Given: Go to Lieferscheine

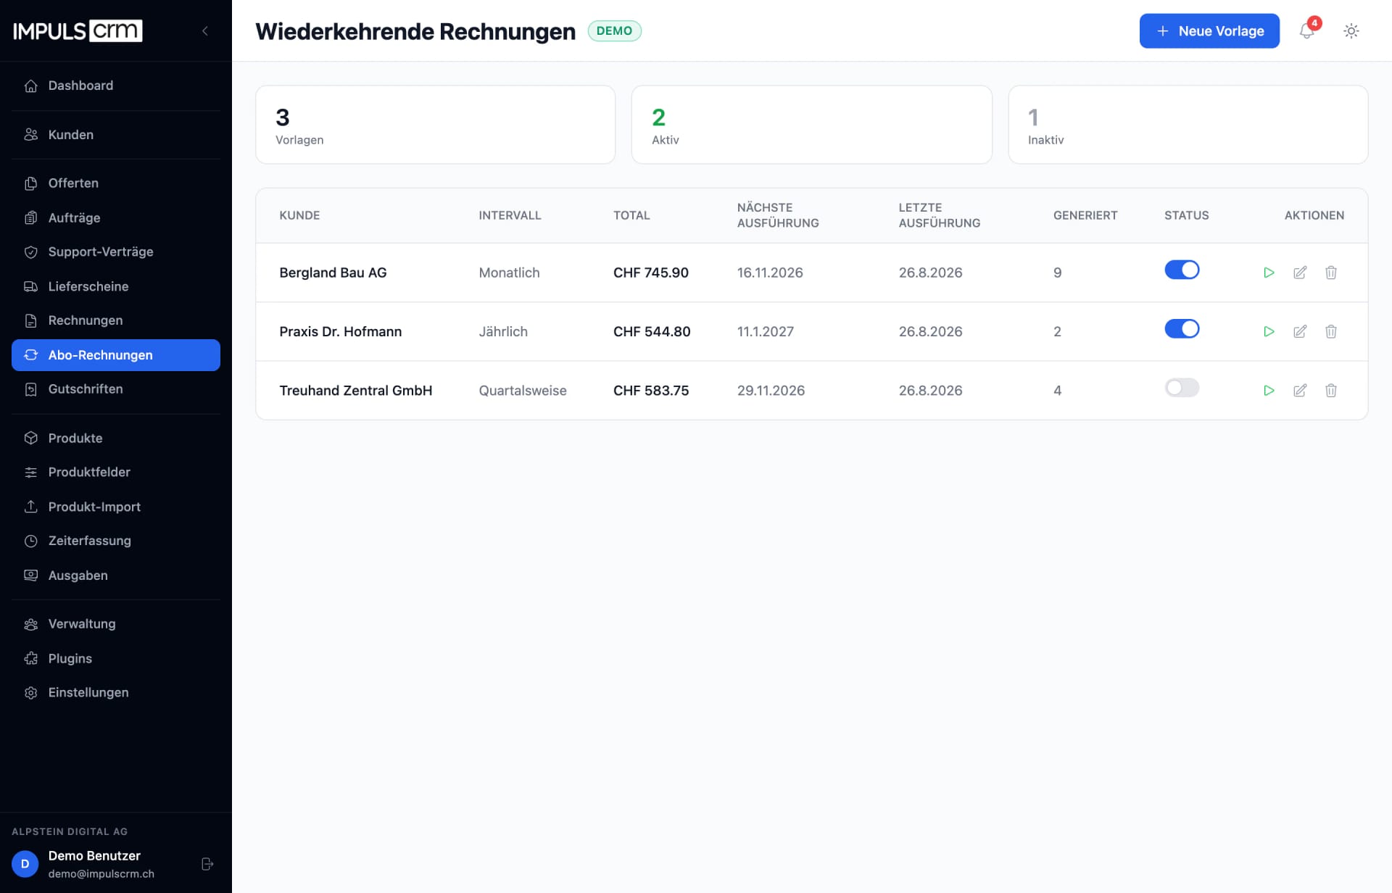Looking at the screenshot, I should [116, 286].
